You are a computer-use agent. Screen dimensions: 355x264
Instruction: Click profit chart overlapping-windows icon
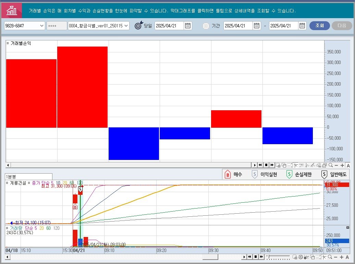(284, 165)
